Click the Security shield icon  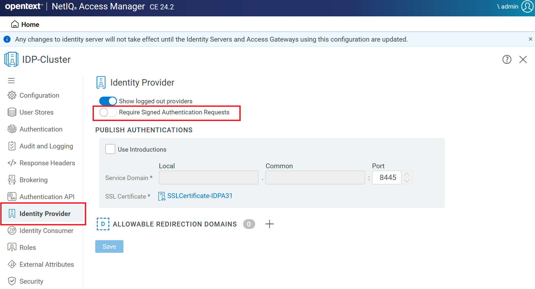coord(12,281)
